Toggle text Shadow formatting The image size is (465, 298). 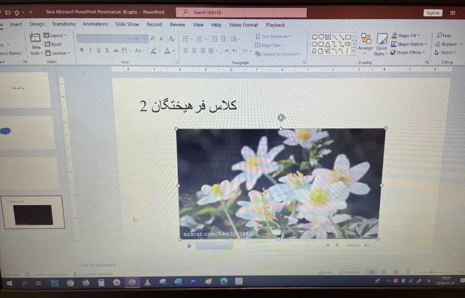pos(107,50)
